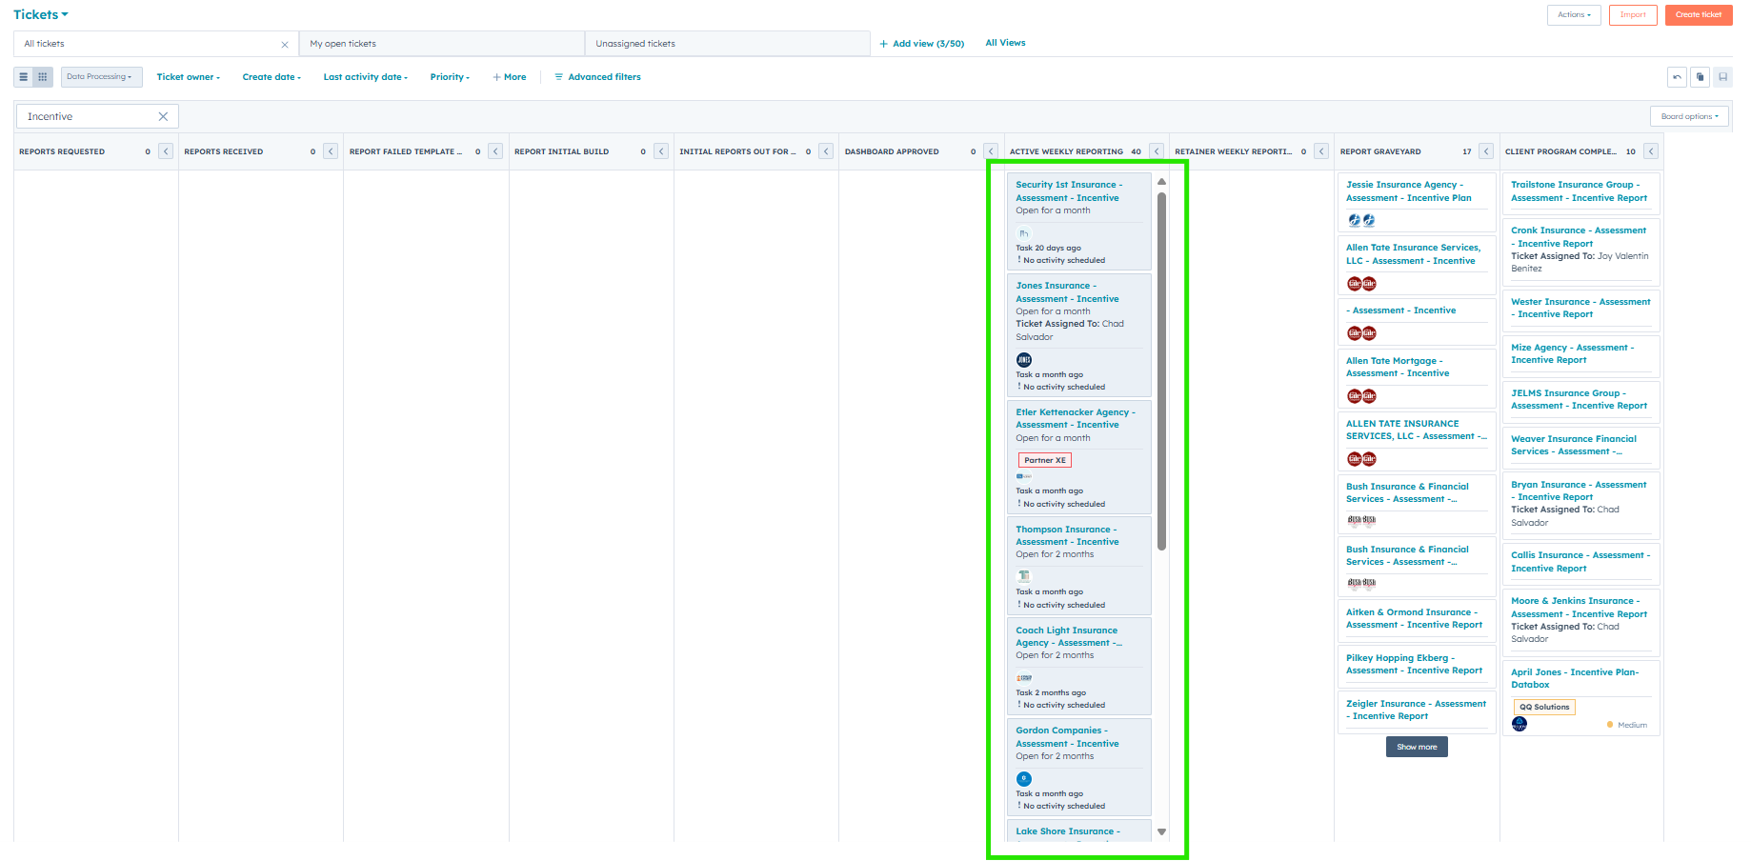Open the Board options dropdown
The width and height of the screenshot is (1751, 861).
click(1689, 116)
